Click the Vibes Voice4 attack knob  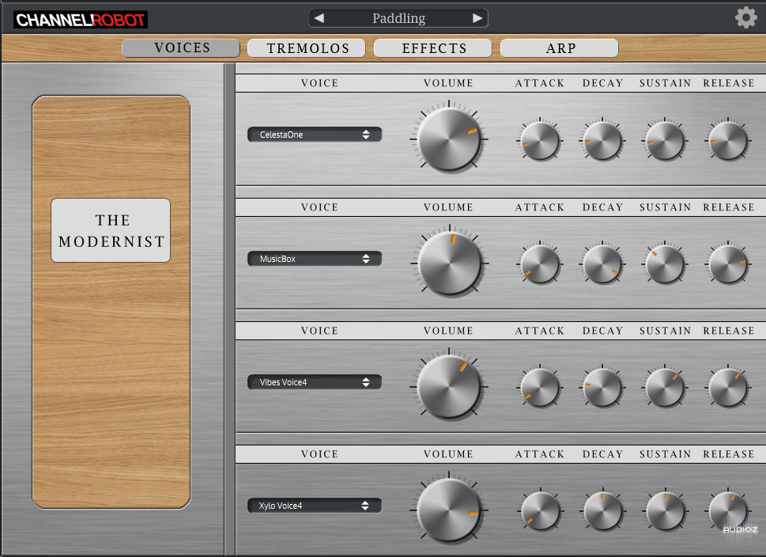coord(540,387)
